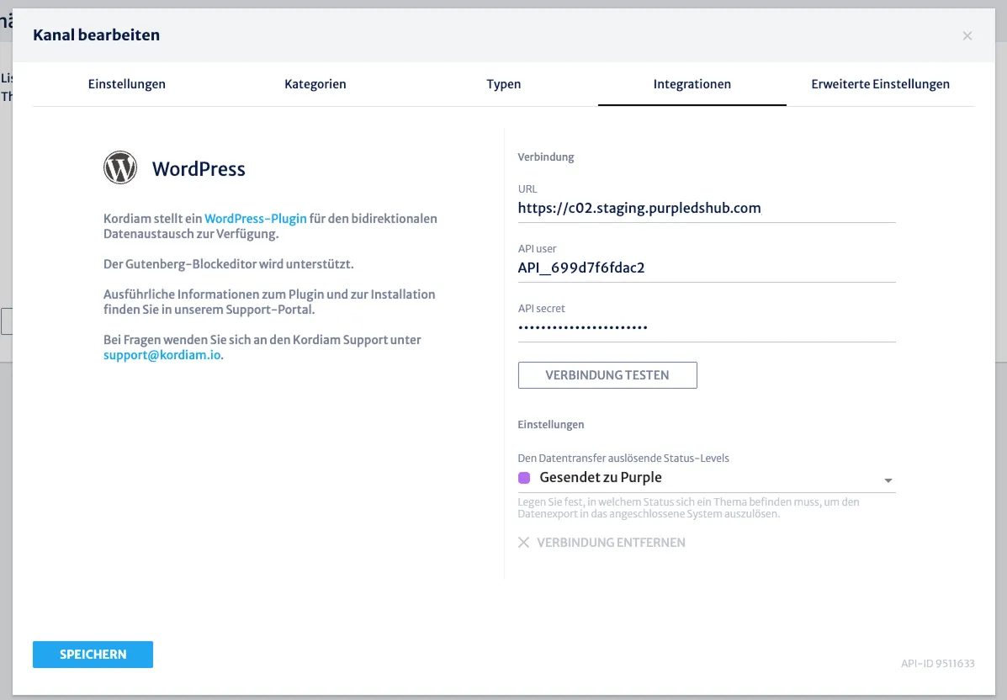Focus the API user input field

(x=707, y=268)
